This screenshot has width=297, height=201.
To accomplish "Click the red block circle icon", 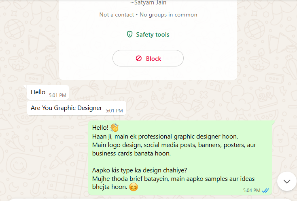I will tap(139, 58).
